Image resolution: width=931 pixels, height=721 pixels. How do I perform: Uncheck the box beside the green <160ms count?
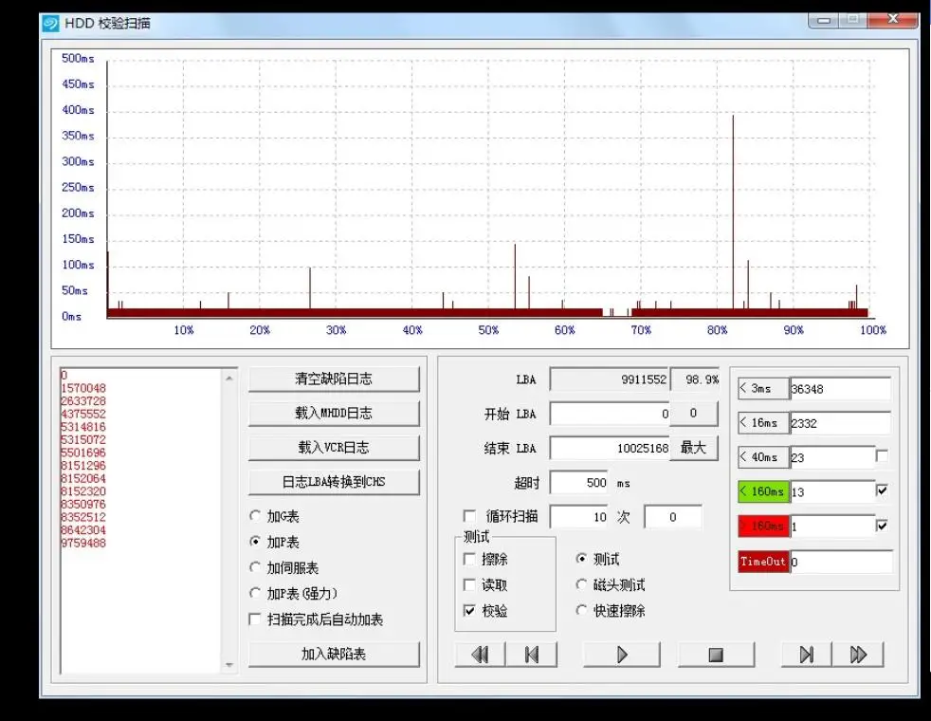(882, 490)
